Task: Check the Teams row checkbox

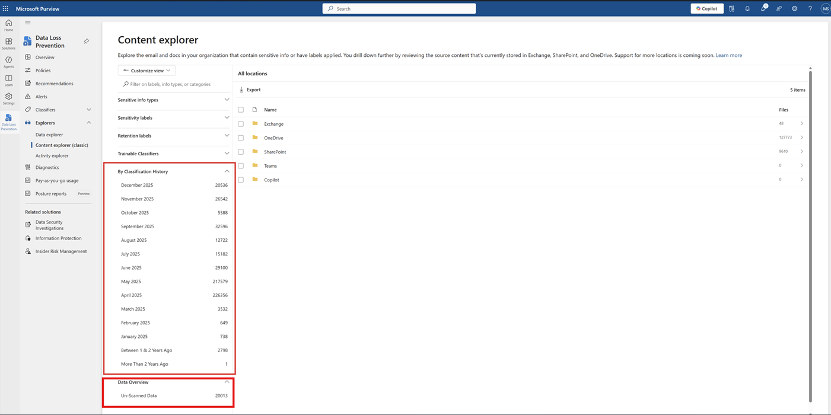Action: pyautogui.click(x=241, y=165)
